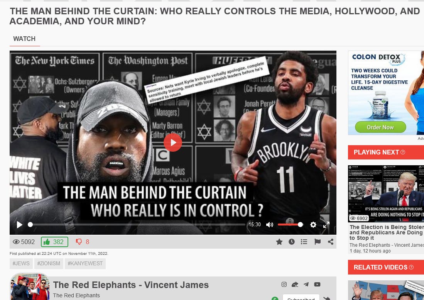Open The Red Elephants - Vincent James channel
Image resolution: width=424 pixels, height=300 pixels.
click(x=131, y=285)
